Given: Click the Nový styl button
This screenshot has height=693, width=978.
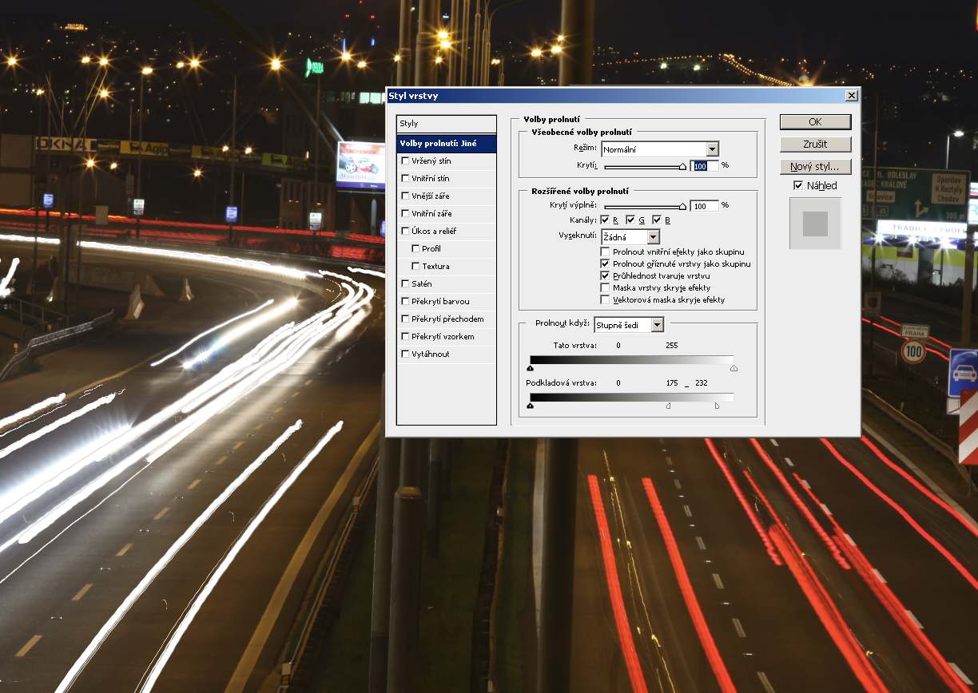Looking at the screenshot, I should coord(815,167).
